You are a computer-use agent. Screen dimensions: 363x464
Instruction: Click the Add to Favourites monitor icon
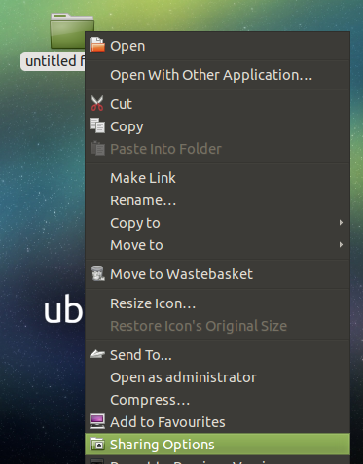(97, 421)
